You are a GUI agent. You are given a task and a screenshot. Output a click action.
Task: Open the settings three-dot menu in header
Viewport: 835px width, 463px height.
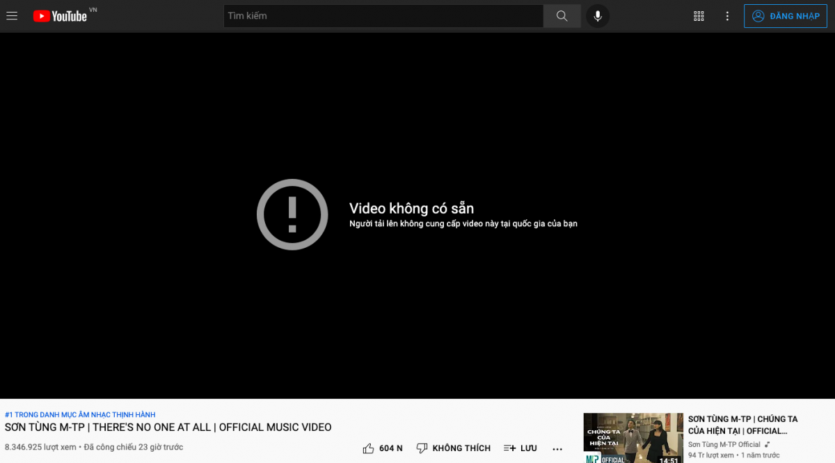[727, 16]
